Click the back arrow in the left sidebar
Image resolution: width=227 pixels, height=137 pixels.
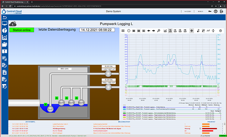pos(5,17)
